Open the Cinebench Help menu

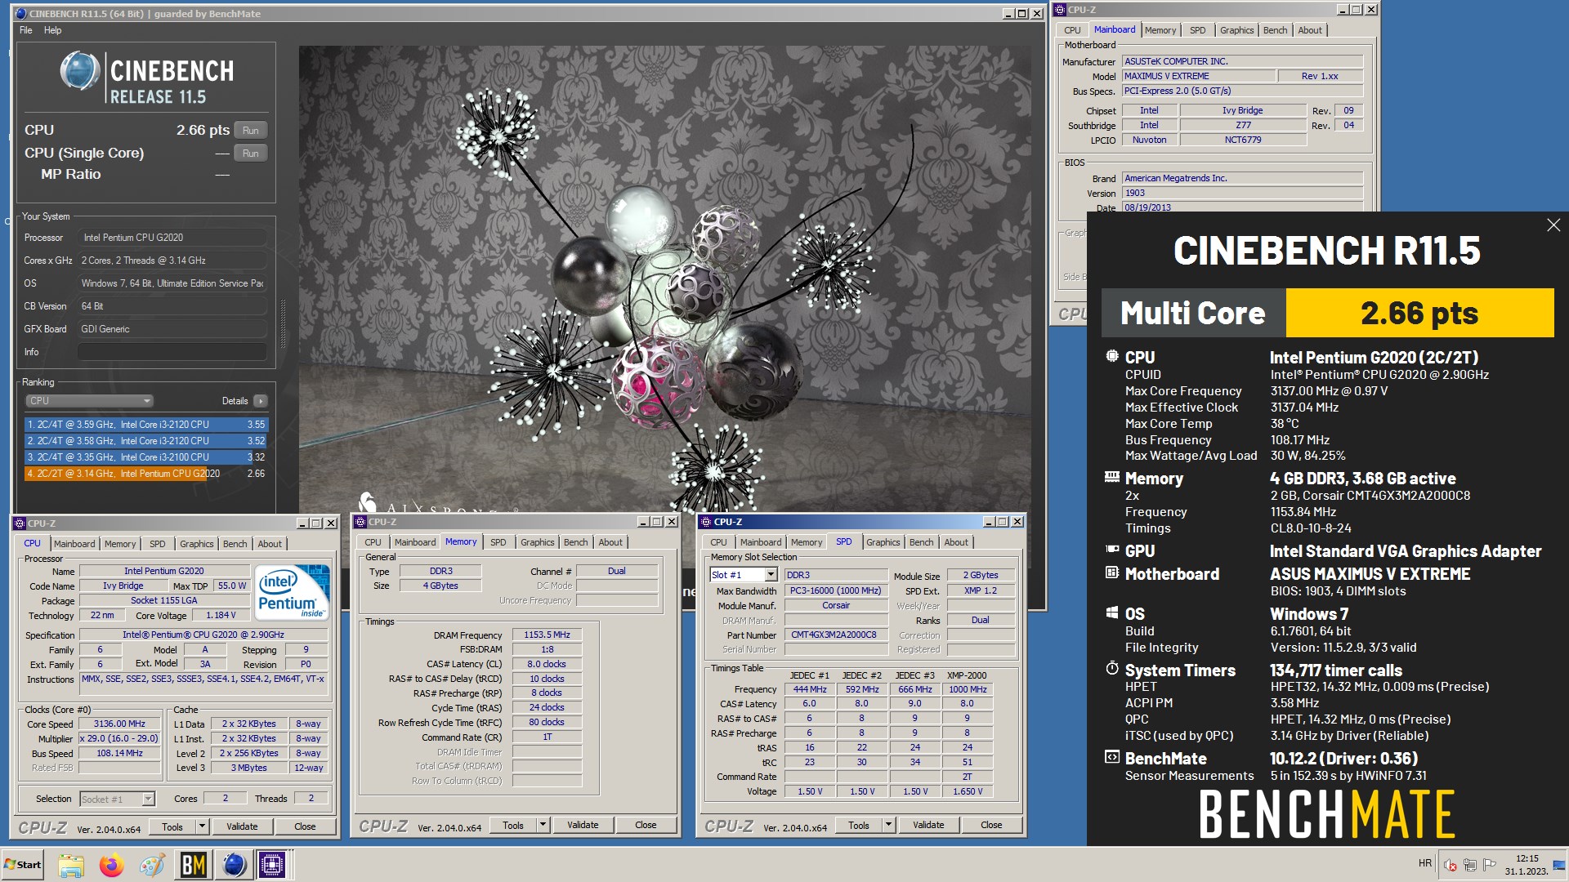(x=53, y=30)
